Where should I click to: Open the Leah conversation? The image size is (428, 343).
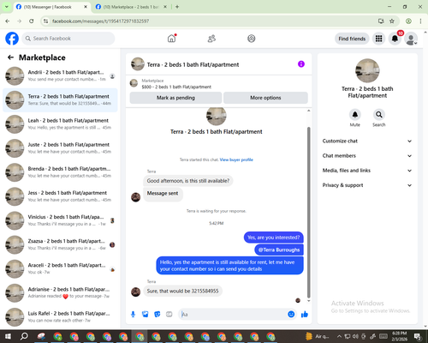coord(60,124)
